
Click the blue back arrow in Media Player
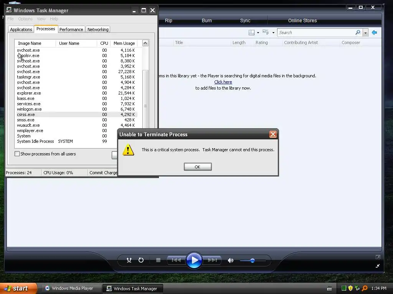375,33
